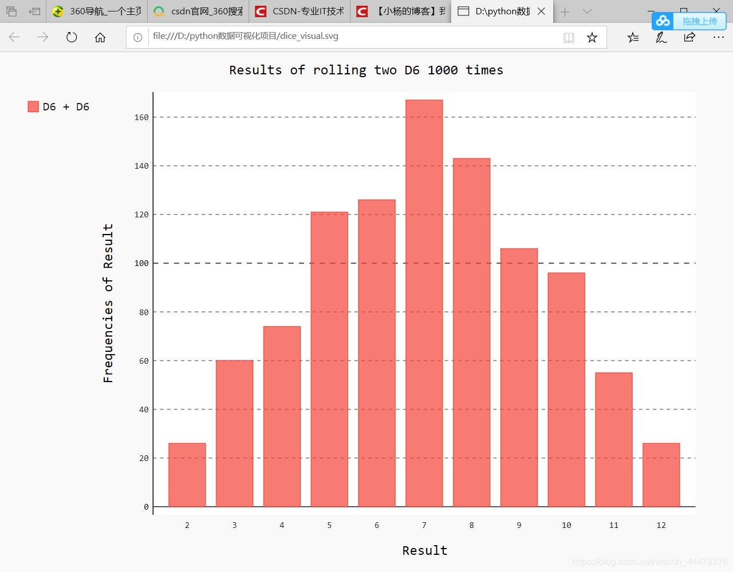Click the bar for result 9

[x=519, y=378]
